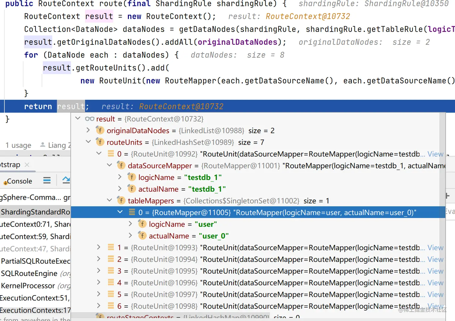Click the field icon of actualName "user_0"
The width and height of the screenshot is (455, 321).
tap(142, 236)
